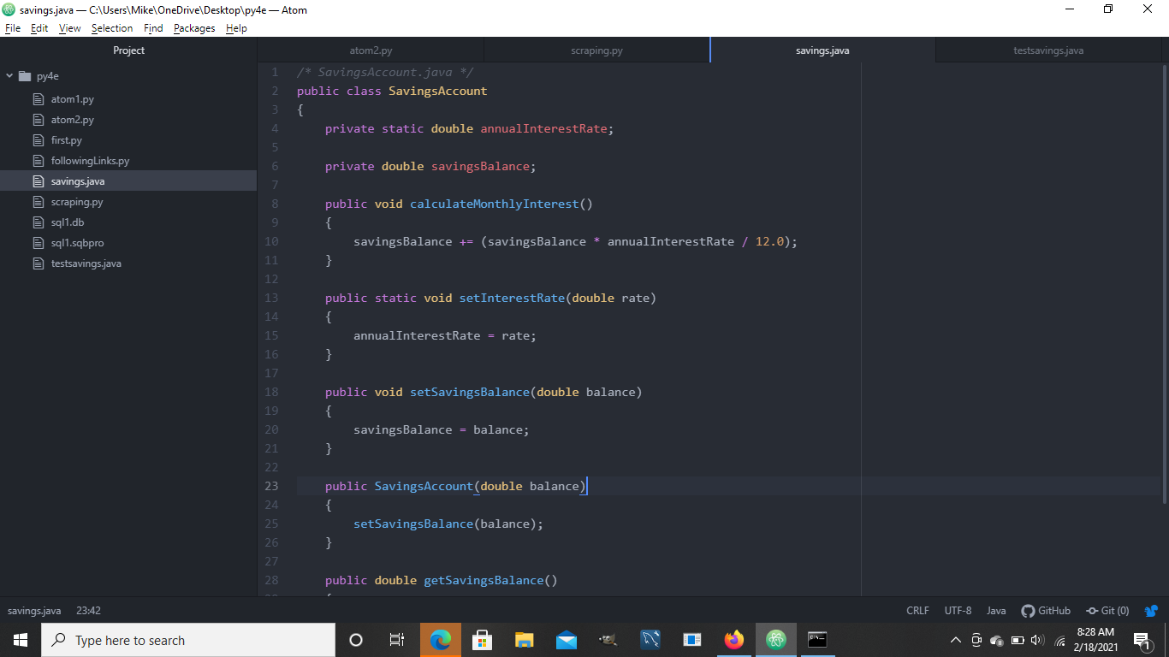1169x657 pixels.
Task: Open Microsoft Edge from the taskbar
Action: click(441, 640)
